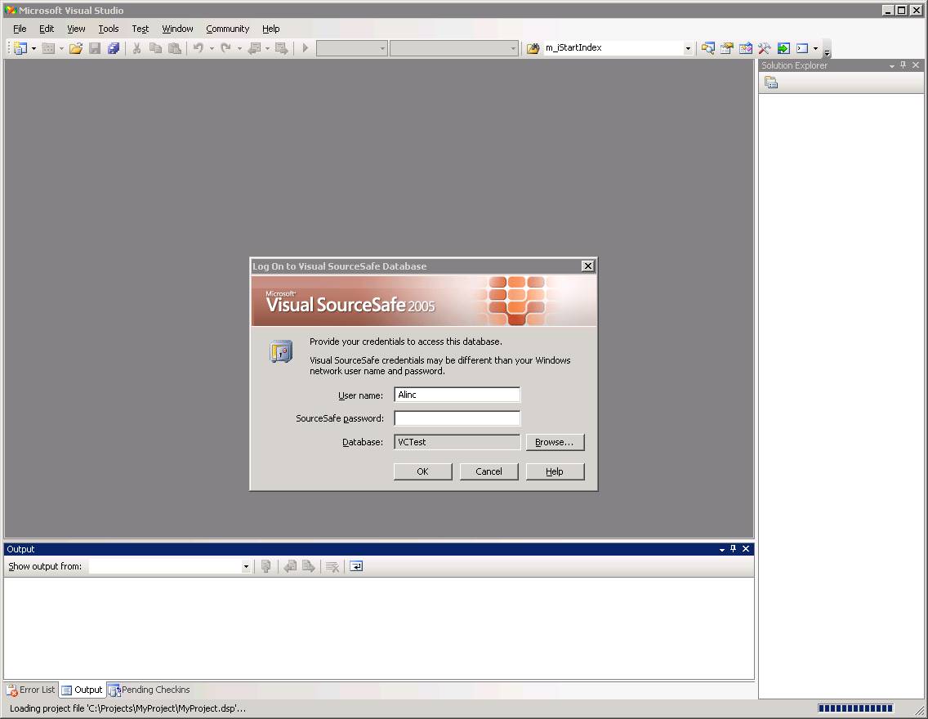Click the New Project toolbar icon
Viewport: 928px width, 719px height.
click(x=20, y=48)
